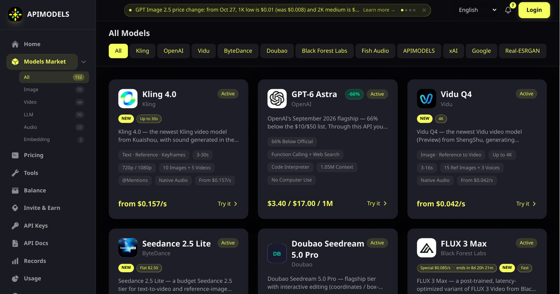Click the "Special $0.085/s" promo badge
The image size is (560, 294).
[457, 268]
